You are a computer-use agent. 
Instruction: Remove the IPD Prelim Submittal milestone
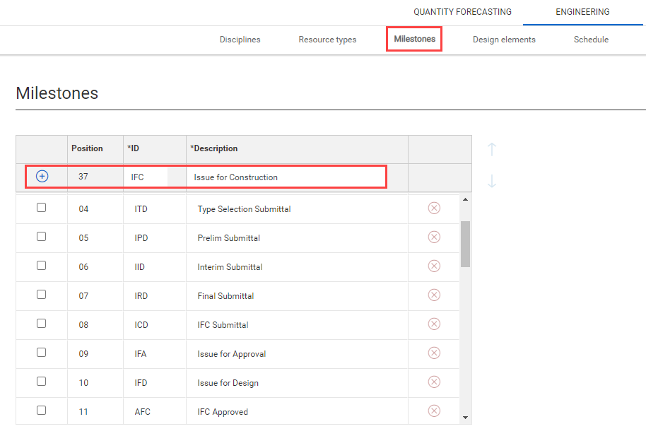coord(434,237)
